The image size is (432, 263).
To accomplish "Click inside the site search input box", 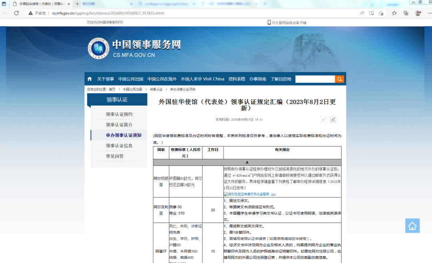I will coord(315,79).
